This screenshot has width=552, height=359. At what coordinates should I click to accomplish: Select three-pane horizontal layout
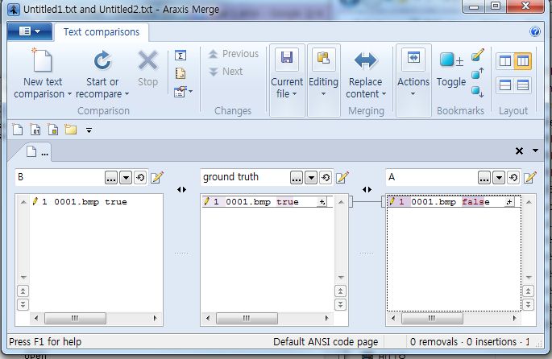coord(523,85)
